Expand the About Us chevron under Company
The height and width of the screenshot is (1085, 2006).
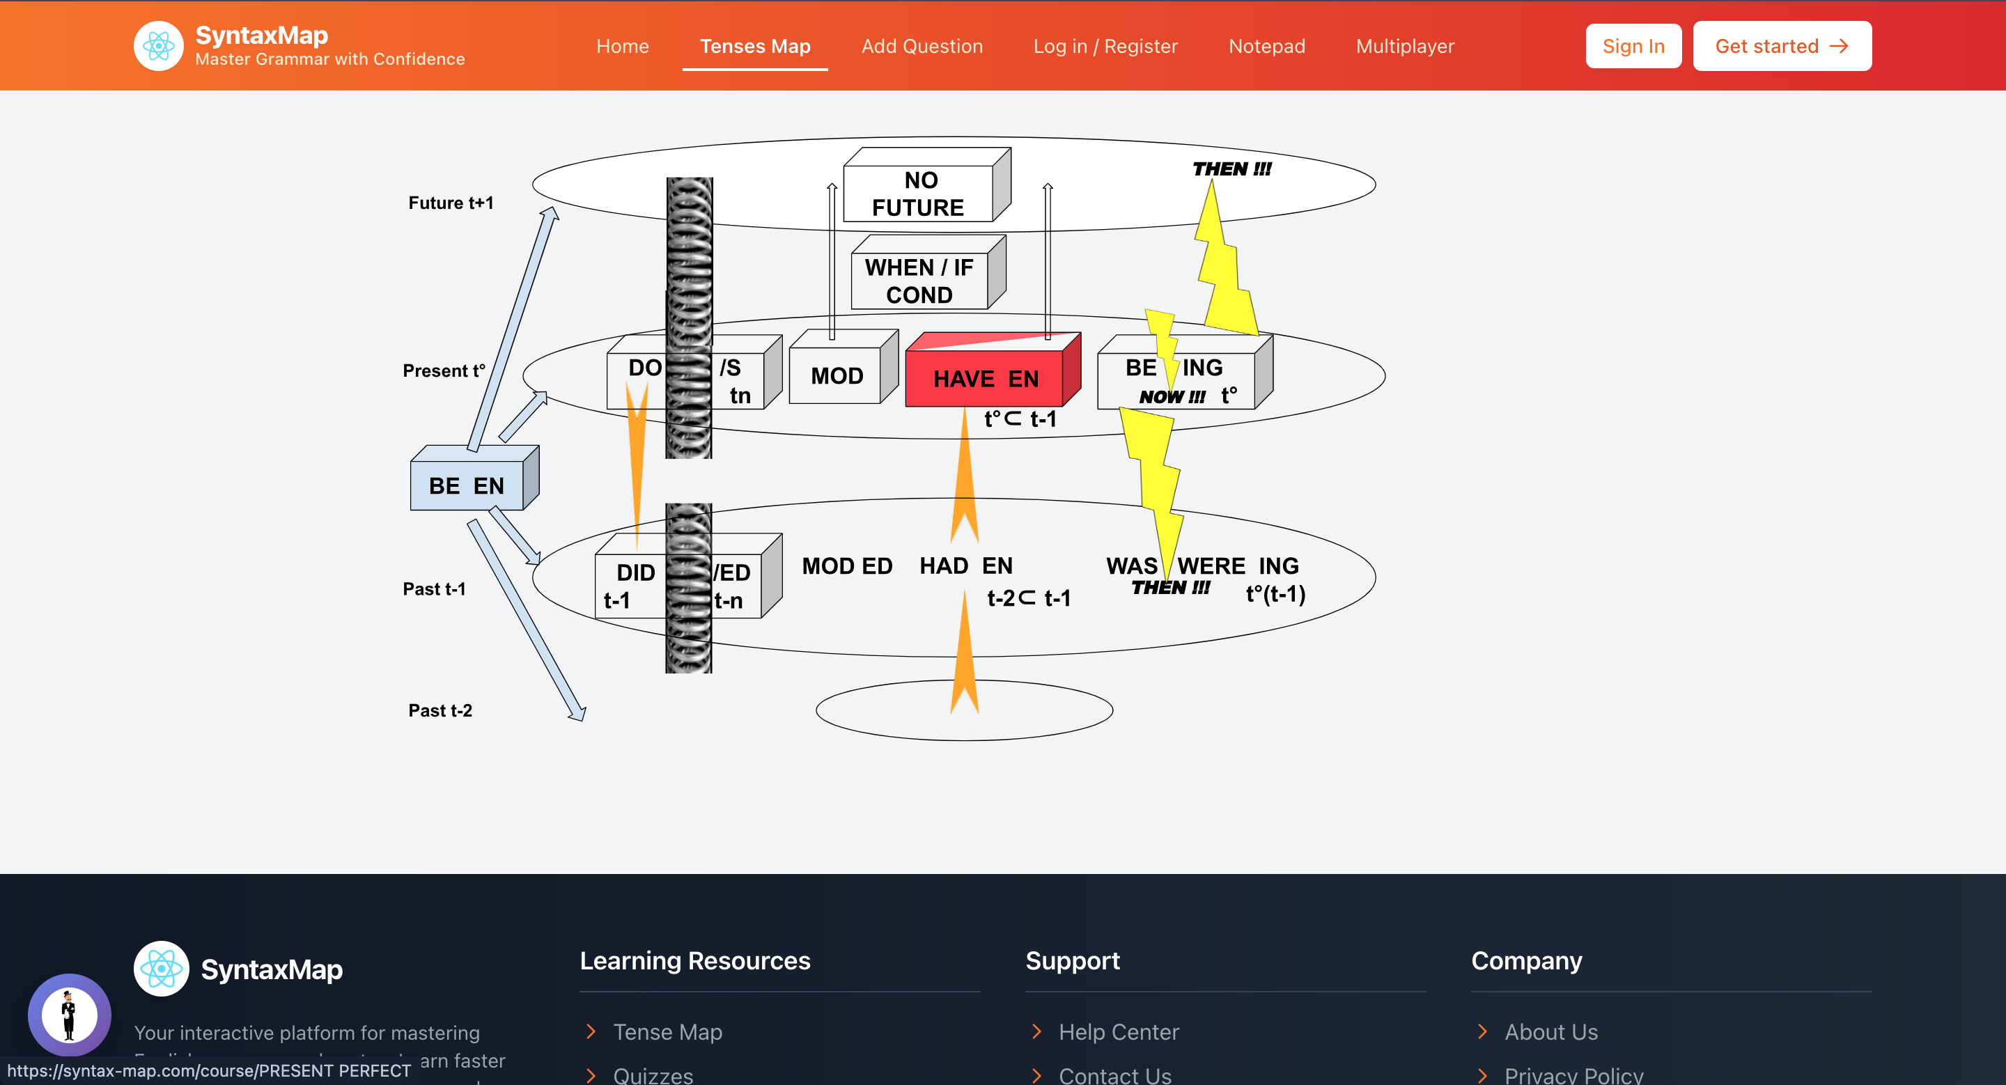1486,1031
